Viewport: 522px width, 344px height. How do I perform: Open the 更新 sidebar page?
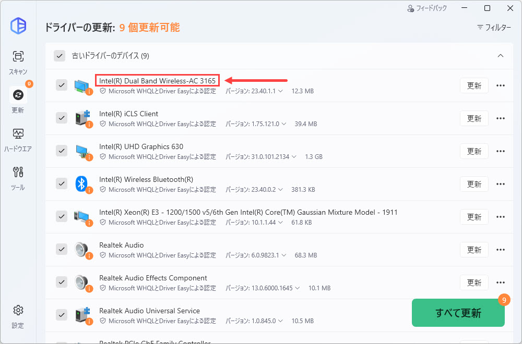(18, 101)
